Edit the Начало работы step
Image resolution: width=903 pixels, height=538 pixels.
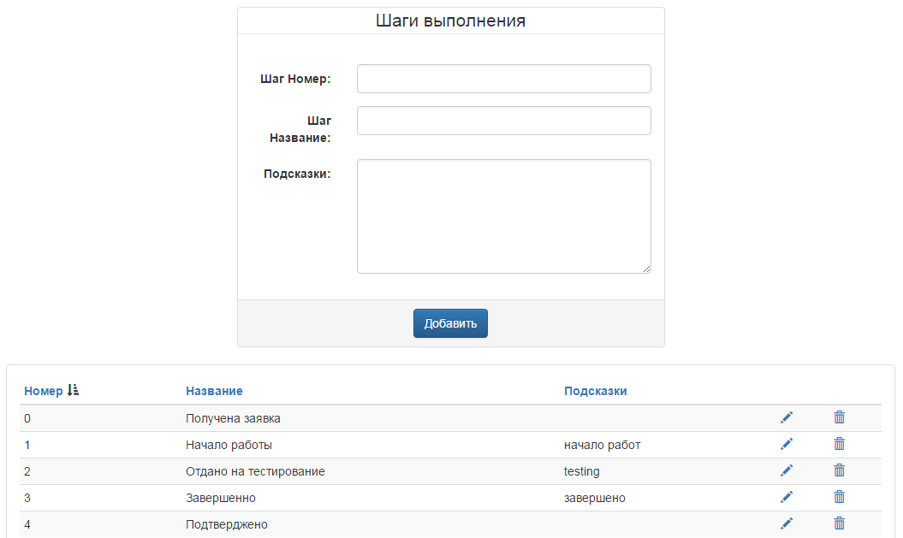(x=787, y=444)
